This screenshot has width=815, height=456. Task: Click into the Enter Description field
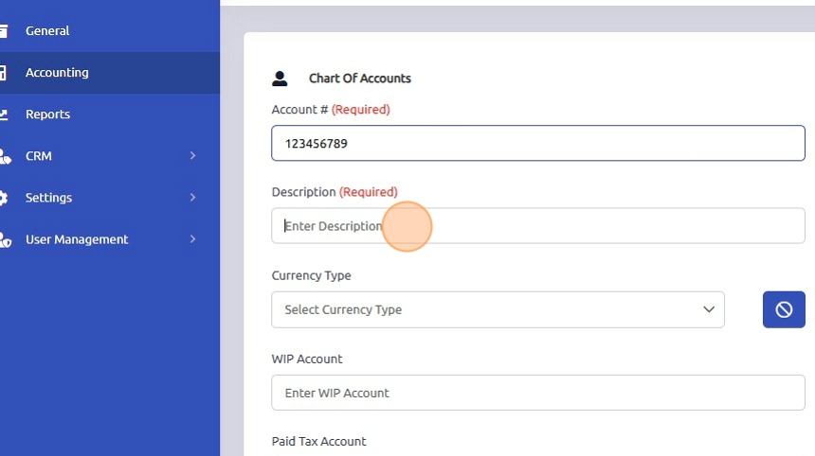point(538,226)
